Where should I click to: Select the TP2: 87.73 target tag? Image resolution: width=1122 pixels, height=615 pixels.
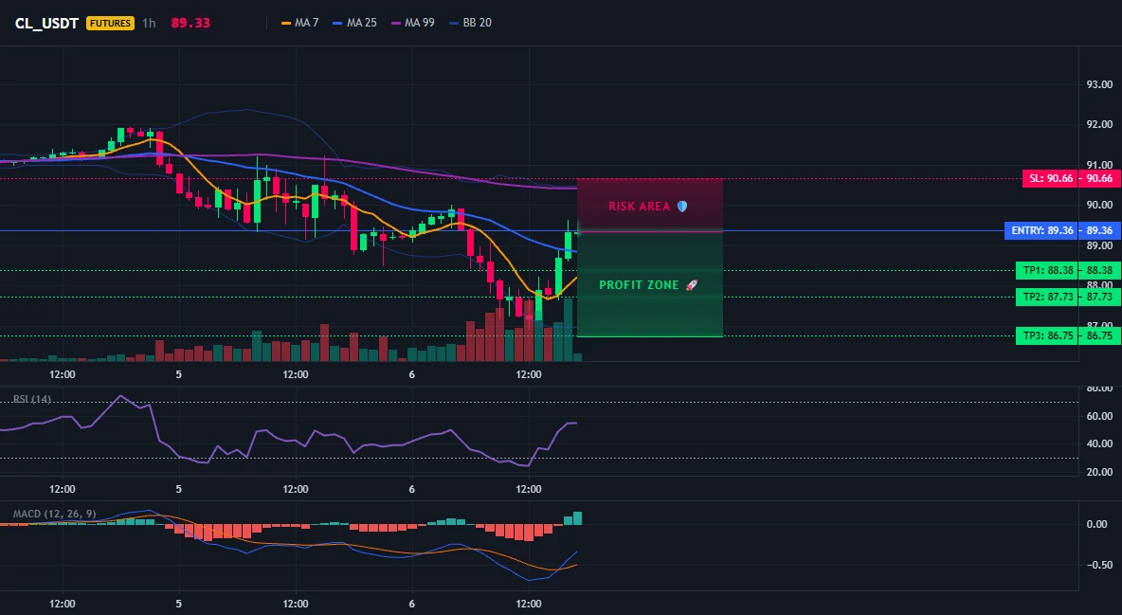click(x=1047, y=297)
